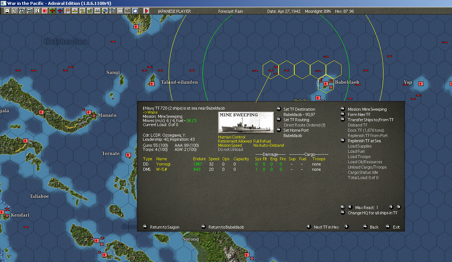Click the Japanese base icon at Yap
The image size is (452, 262).
point(421,84)
